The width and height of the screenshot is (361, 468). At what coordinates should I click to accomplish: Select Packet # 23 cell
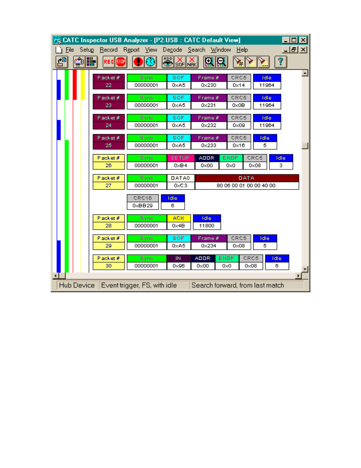[109, 102]
